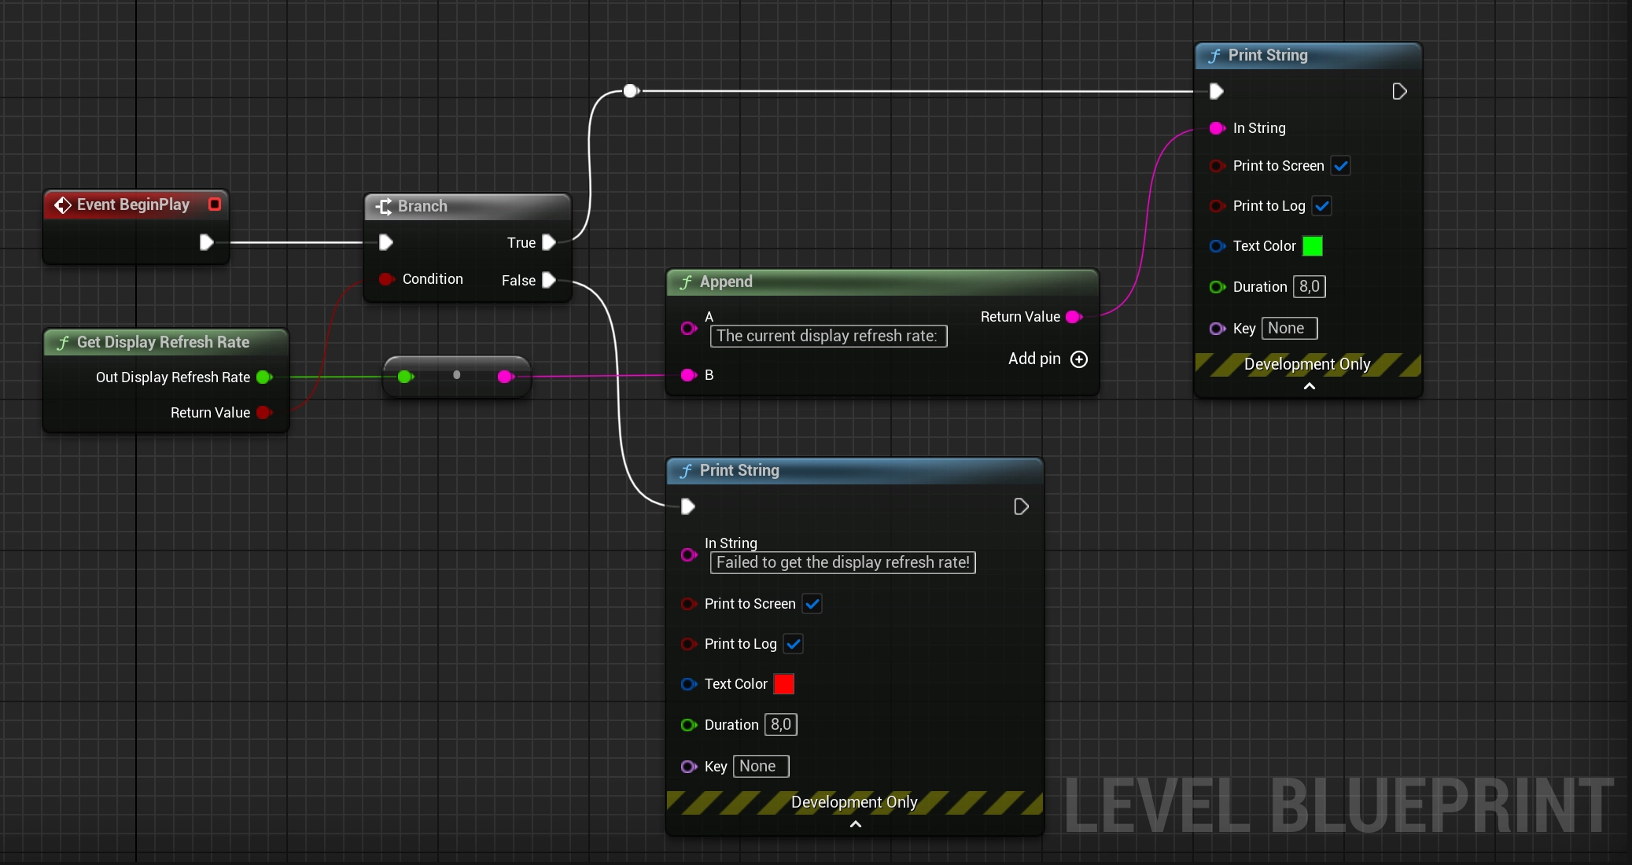This screenshot has width=1632, height=865.
Task: Collapse the lower Print String advanced options arrow
Action: 856,824
